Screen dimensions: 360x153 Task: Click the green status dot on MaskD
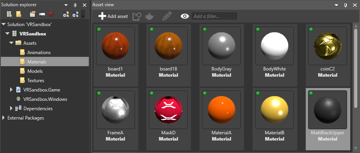click(152, 93)
